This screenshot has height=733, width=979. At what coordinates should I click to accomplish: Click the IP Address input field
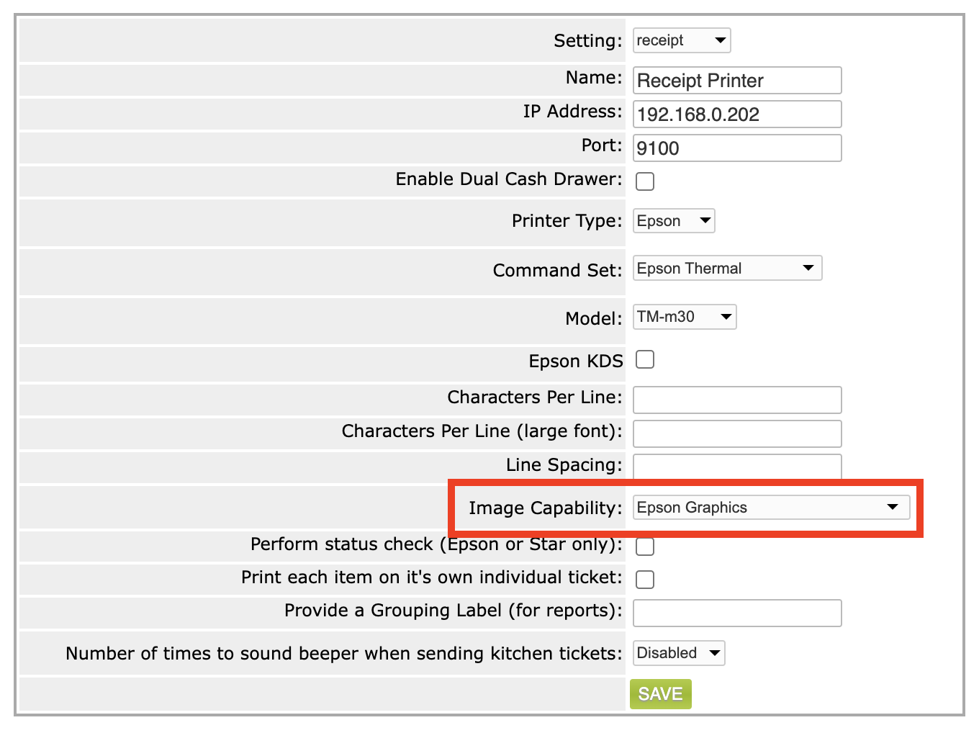pos(736,114)
